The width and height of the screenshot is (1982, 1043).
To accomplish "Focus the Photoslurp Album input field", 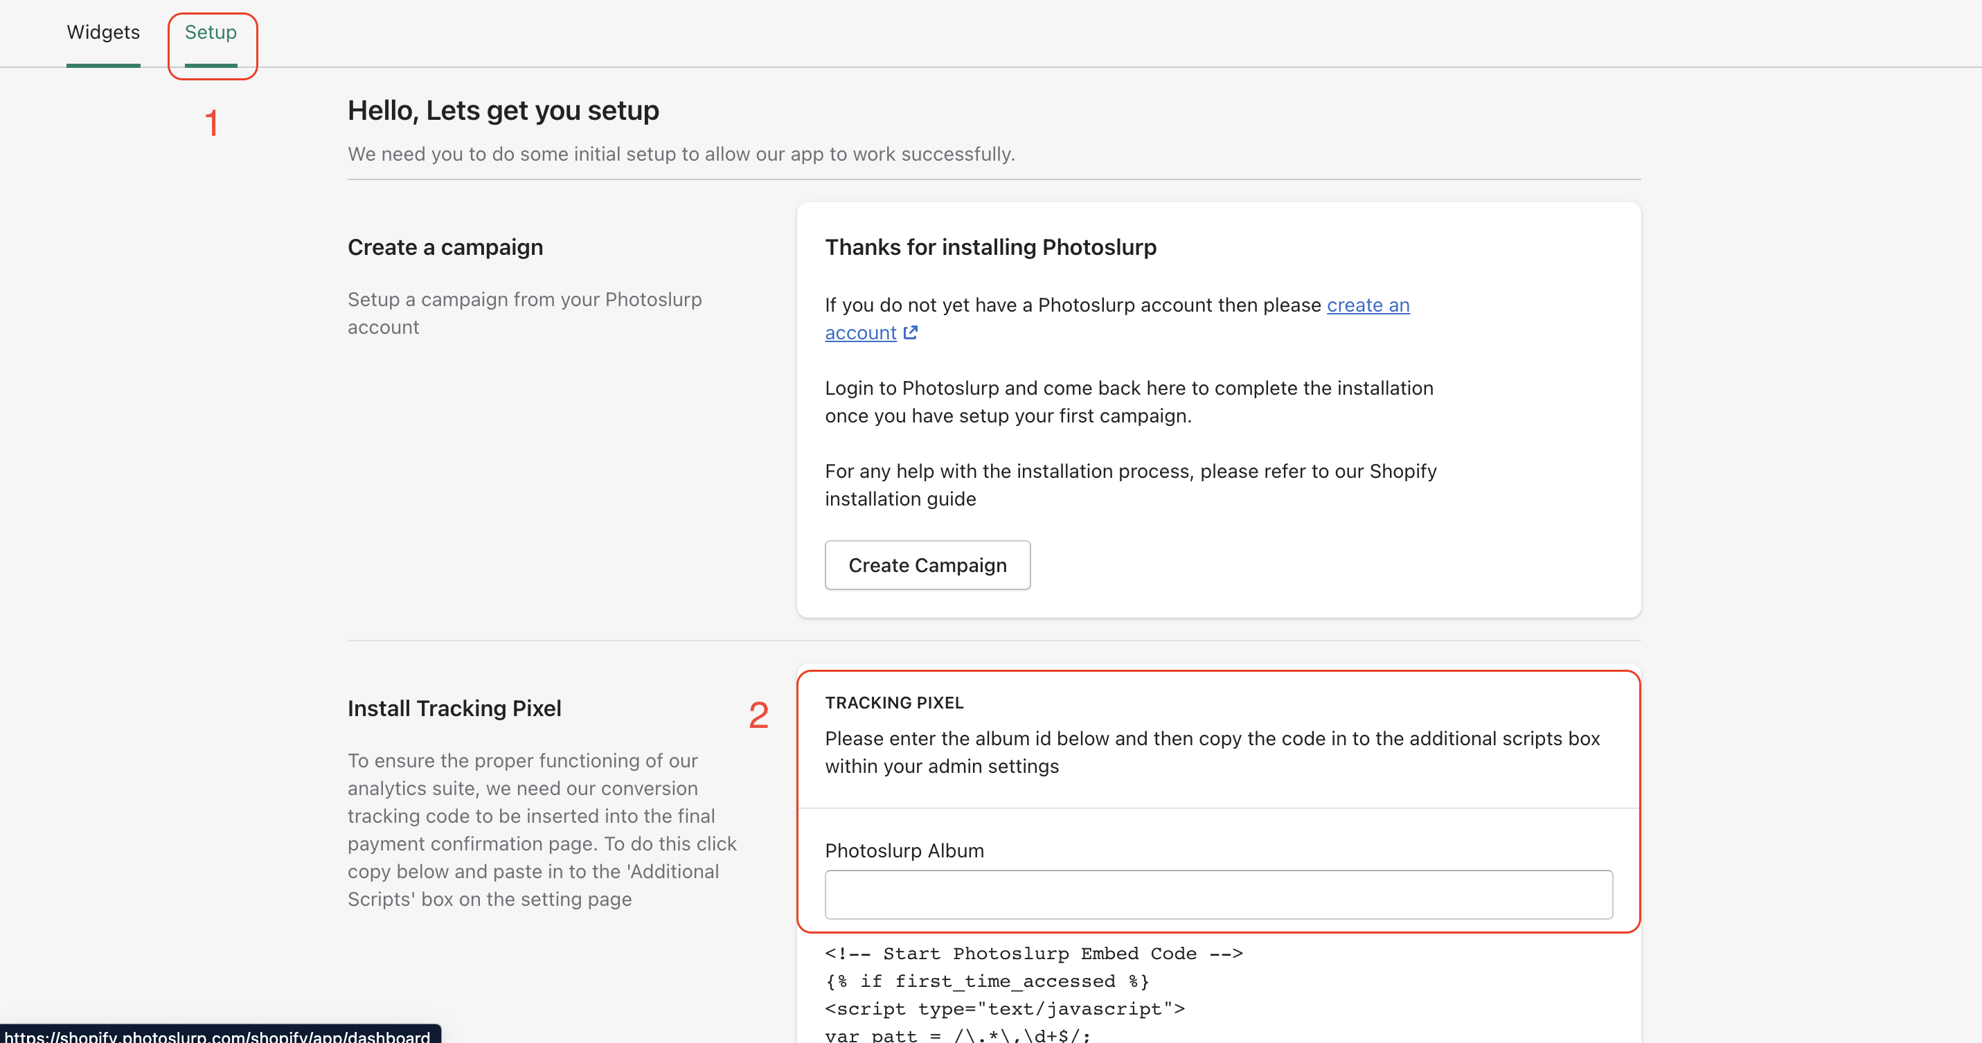I will pos(1218,895).
